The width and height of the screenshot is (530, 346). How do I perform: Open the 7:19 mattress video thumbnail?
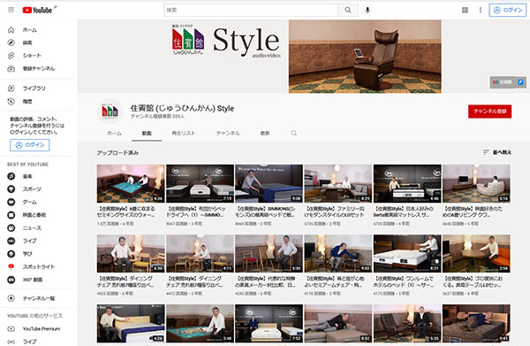pyautogui.click(x=200, y=183)
